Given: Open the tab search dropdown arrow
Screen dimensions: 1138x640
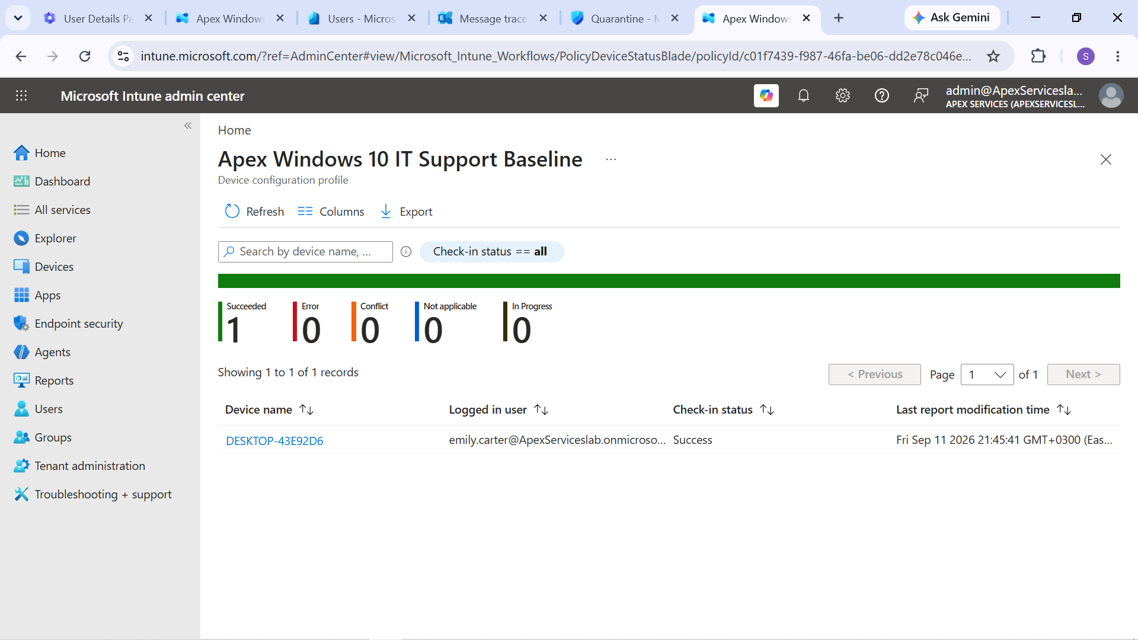Looking at the screenshot, I should (x=18, y=18).
